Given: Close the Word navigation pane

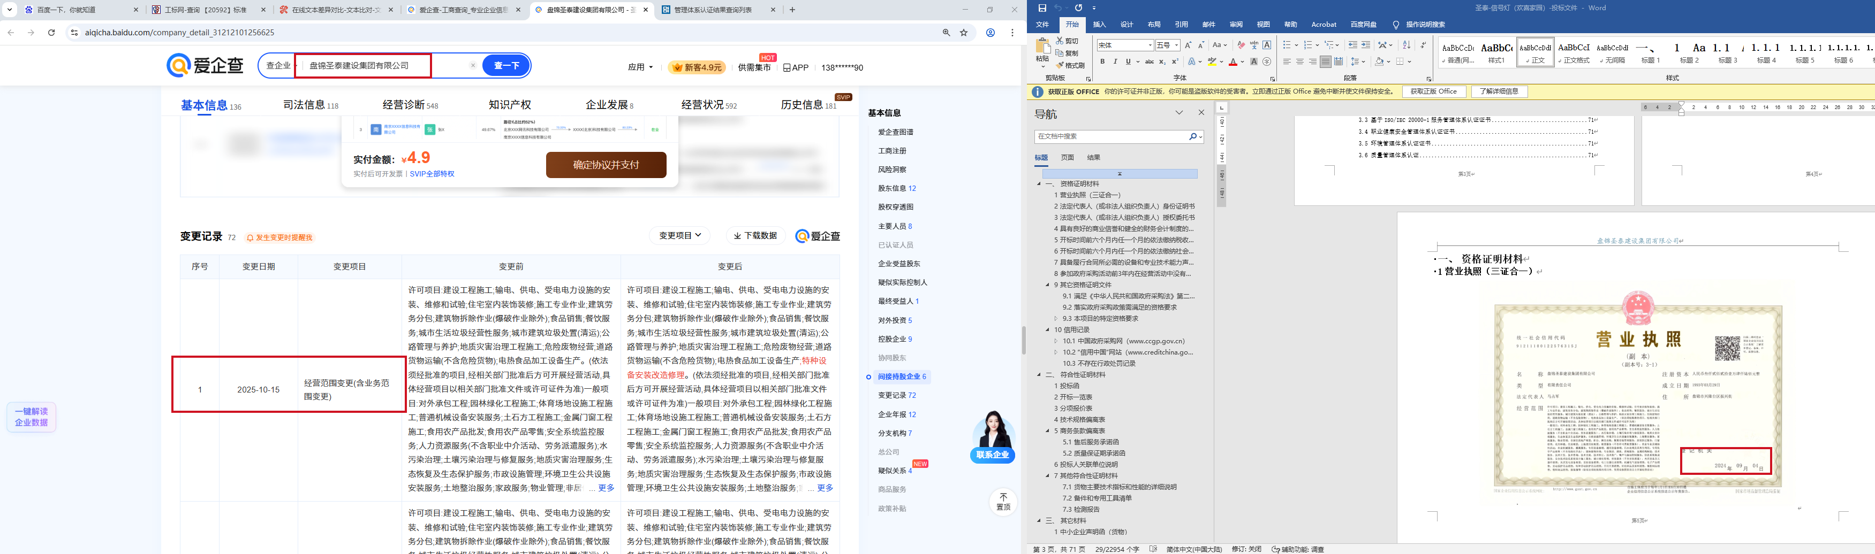Looking at the screenshot, I should click(1201, 113).
